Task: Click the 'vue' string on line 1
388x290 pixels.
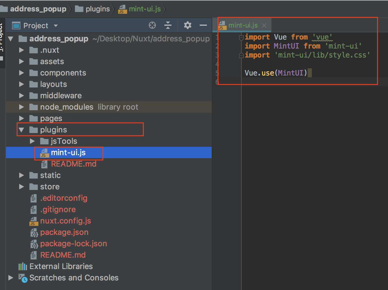Action: point(322,37)
